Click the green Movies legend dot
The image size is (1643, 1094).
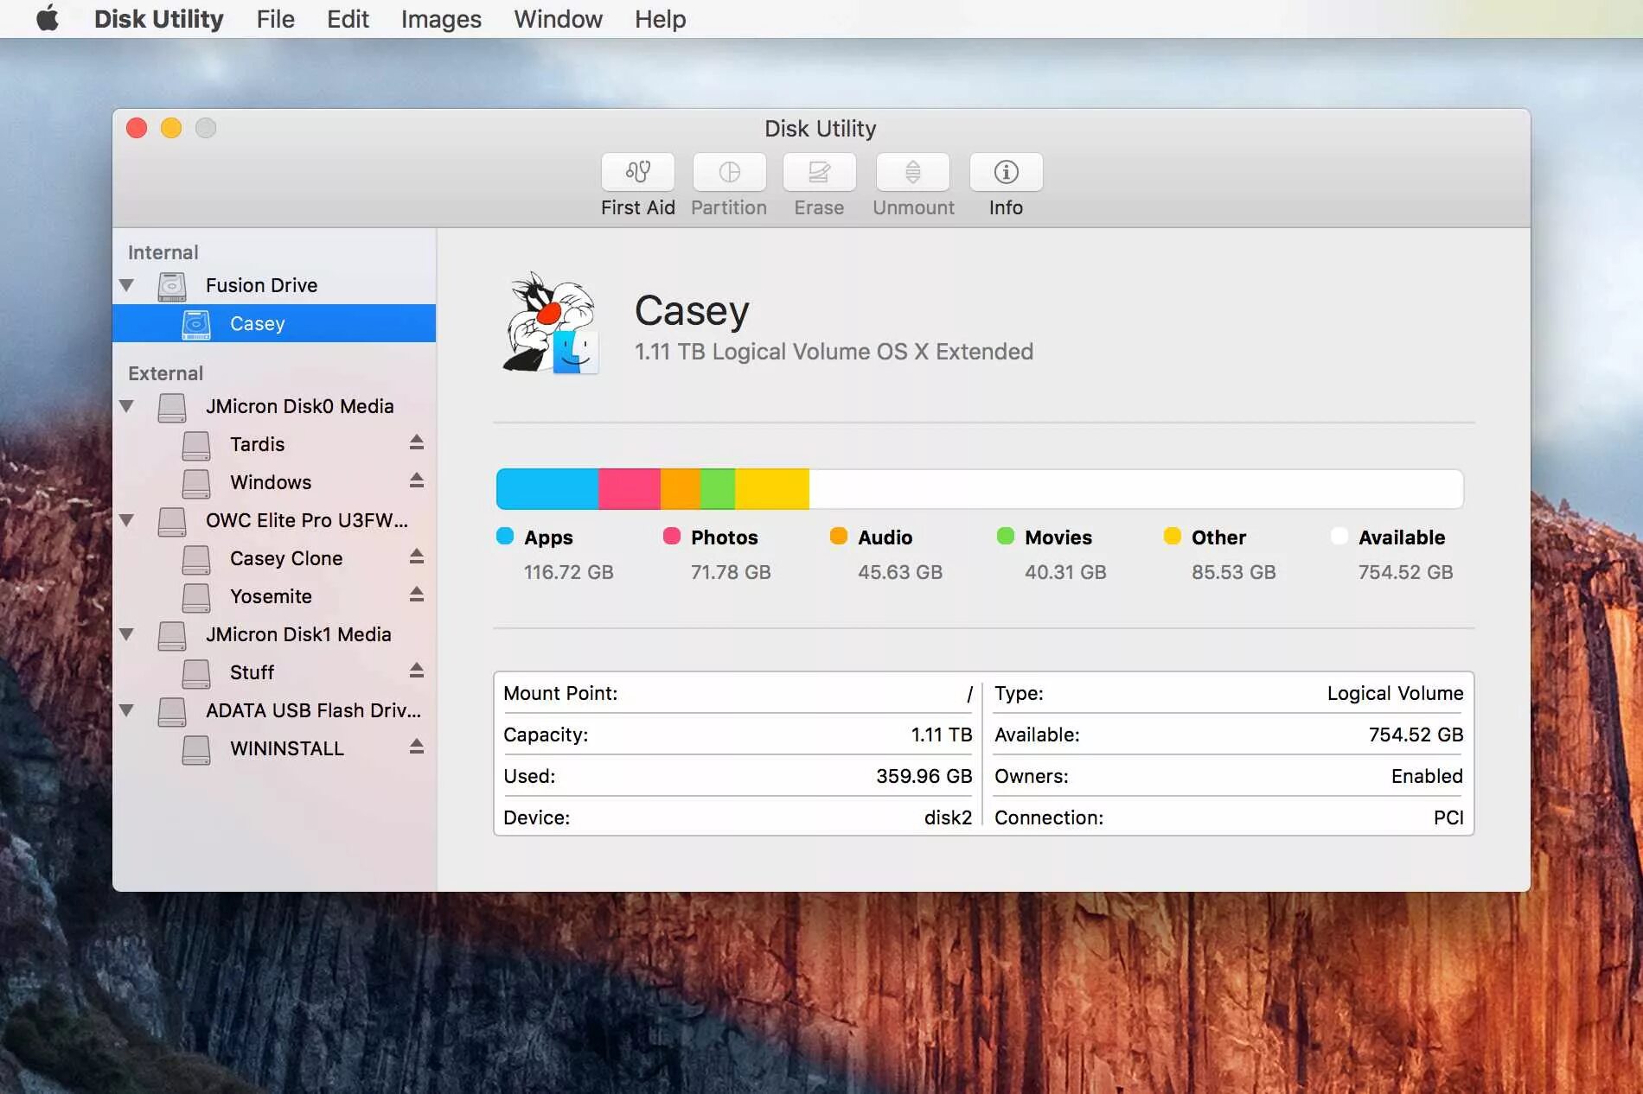click(x=1006, y=536)
